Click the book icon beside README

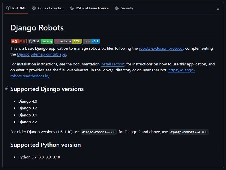coord(8,8)
